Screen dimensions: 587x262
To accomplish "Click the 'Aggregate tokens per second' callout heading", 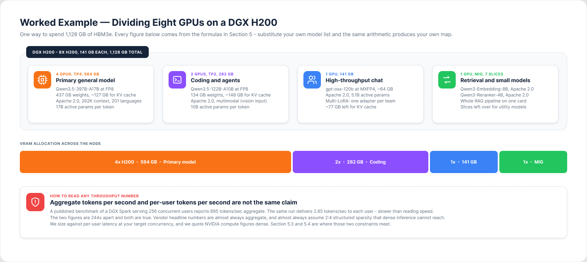I will (x=174, y=202).
